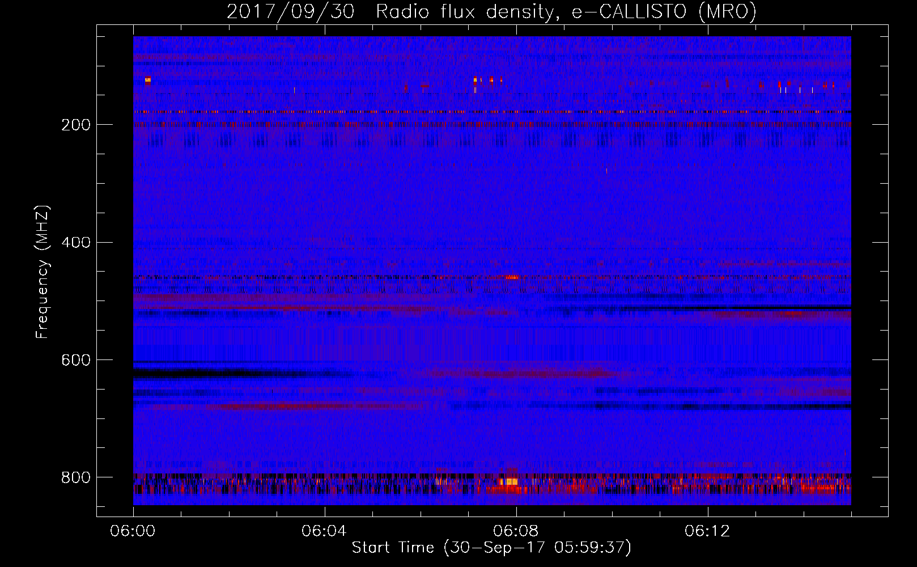Click the 800 frequency tick label

tap(75, 477)
